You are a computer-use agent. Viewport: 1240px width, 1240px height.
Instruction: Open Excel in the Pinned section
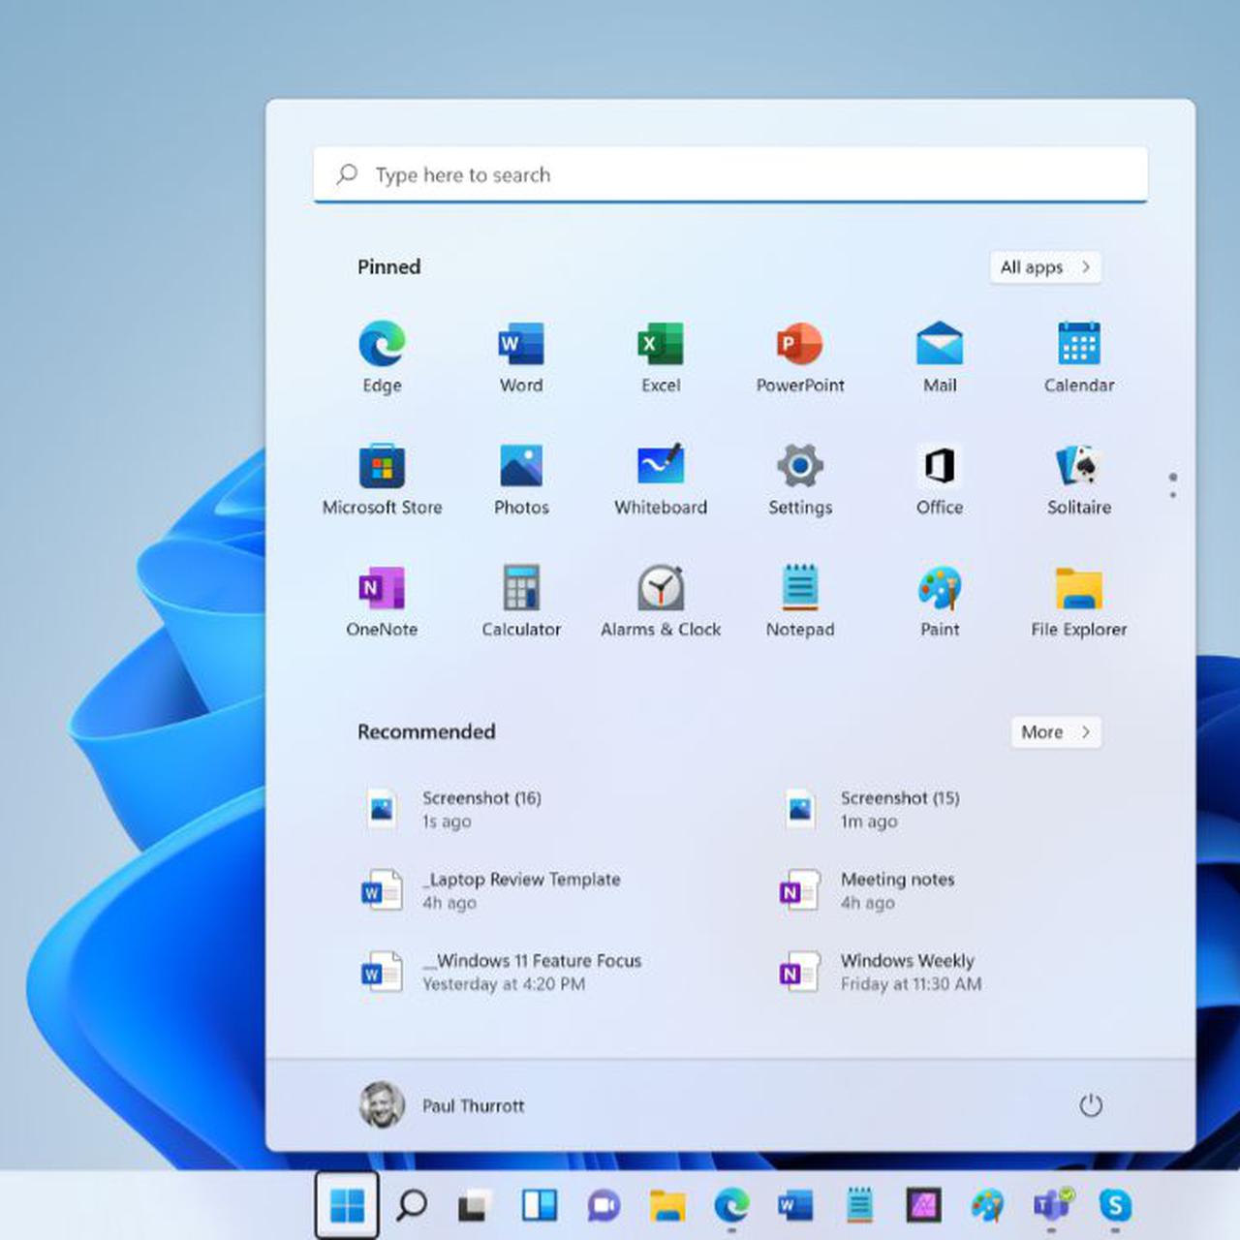coord(661,356)
